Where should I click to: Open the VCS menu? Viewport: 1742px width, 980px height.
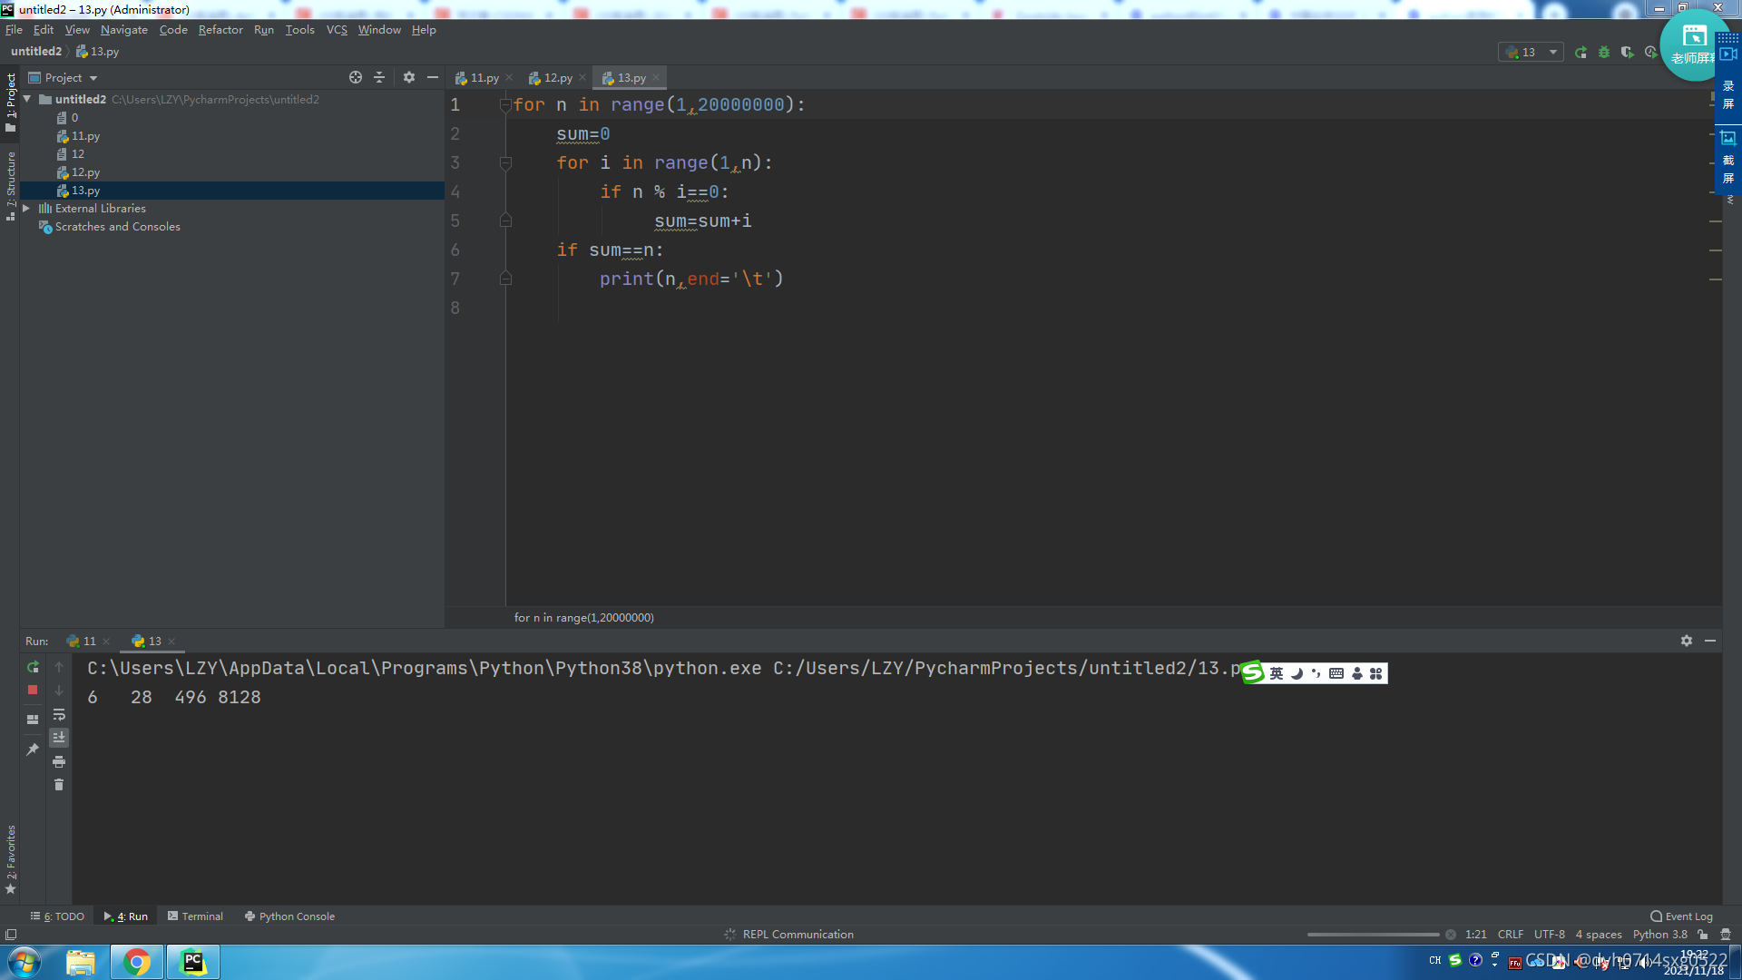click(337, 30)
